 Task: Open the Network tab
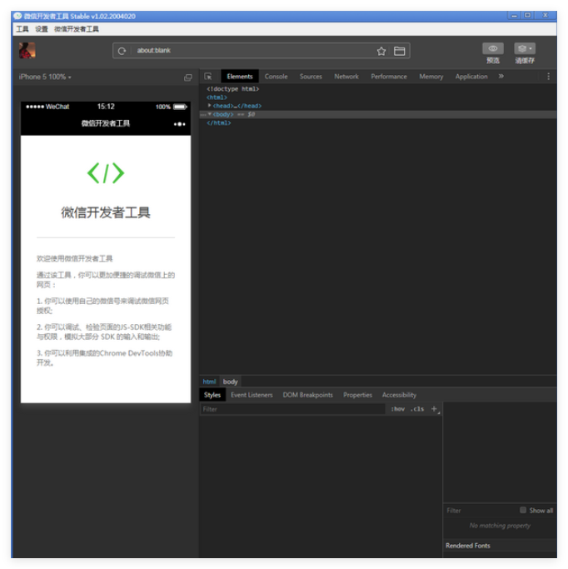pyautogui.click(x=346, y=77)
